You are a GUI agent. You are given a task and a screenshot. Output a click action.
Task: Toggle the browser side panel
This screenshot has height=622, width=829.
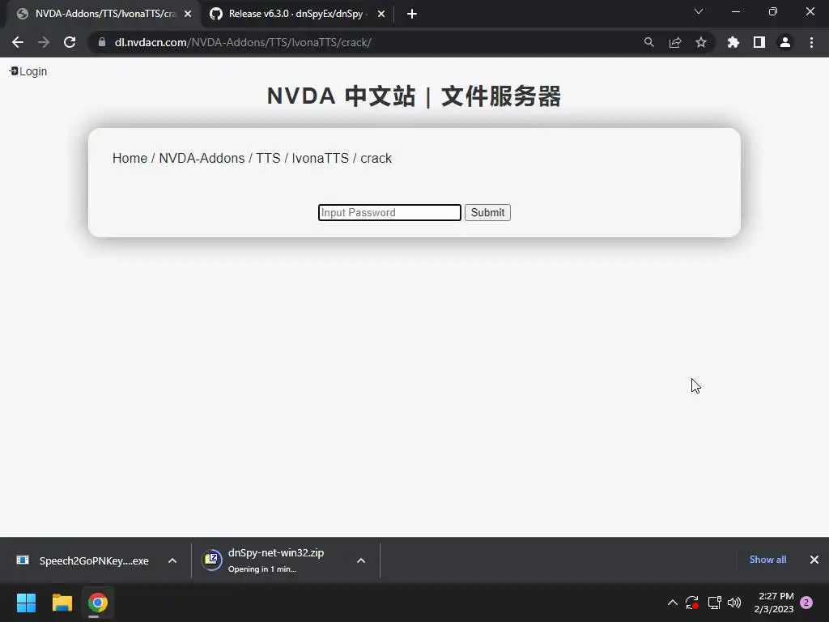[x=759, y=42]
